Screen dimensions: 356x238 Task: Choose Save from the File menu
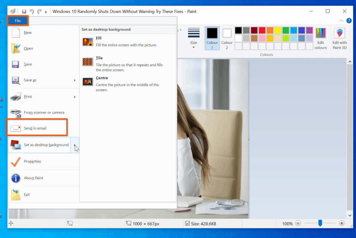pyautogui.click(x=43, y=64)
